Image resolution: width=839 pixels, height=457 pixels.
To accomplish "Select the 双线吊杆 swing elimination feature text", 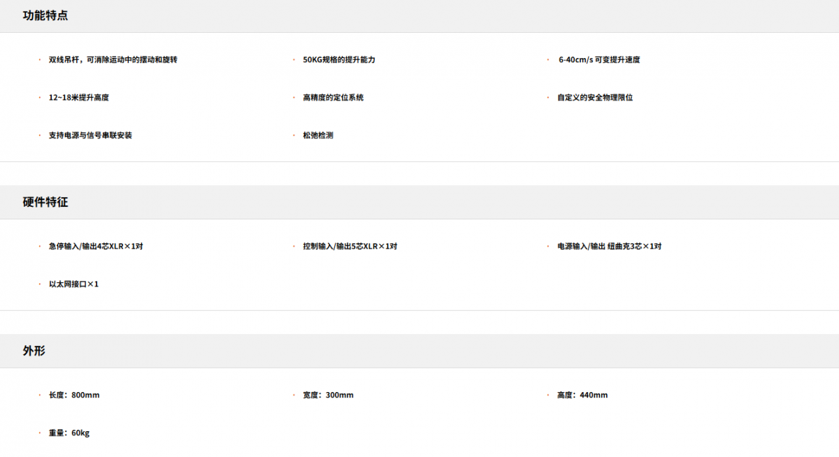I will coord(113,60).
